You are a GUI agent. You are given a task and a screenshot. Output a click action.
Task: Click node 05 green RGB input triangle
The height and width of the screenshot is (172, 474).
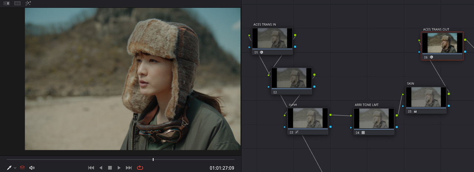pyautogui.click(x=404, y=94)
